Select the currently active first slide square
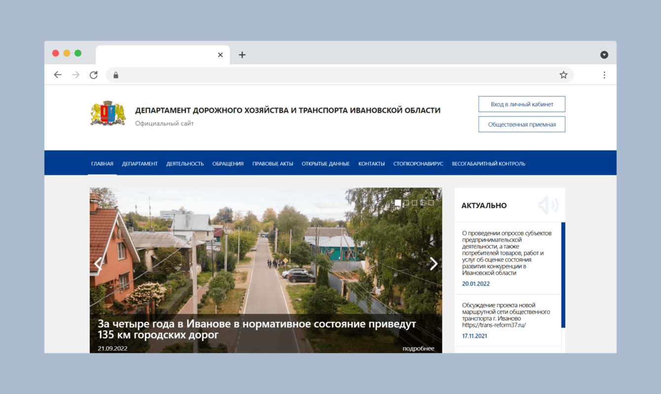 pos(398,202)
